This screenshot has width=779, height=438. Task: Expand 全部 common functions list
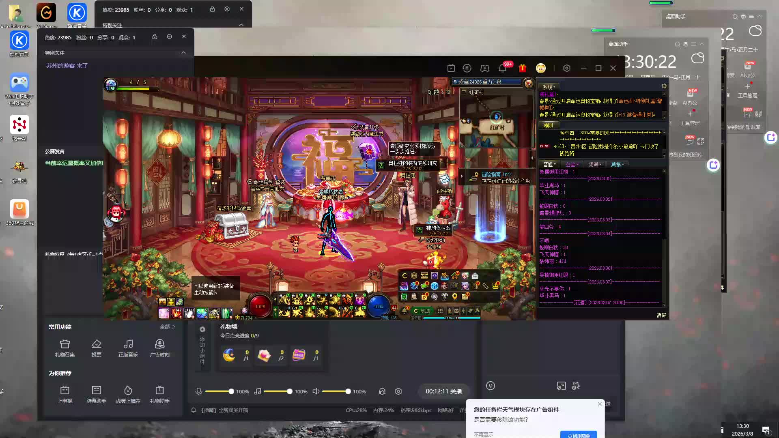pyautogui.click(x=167, y=326)
